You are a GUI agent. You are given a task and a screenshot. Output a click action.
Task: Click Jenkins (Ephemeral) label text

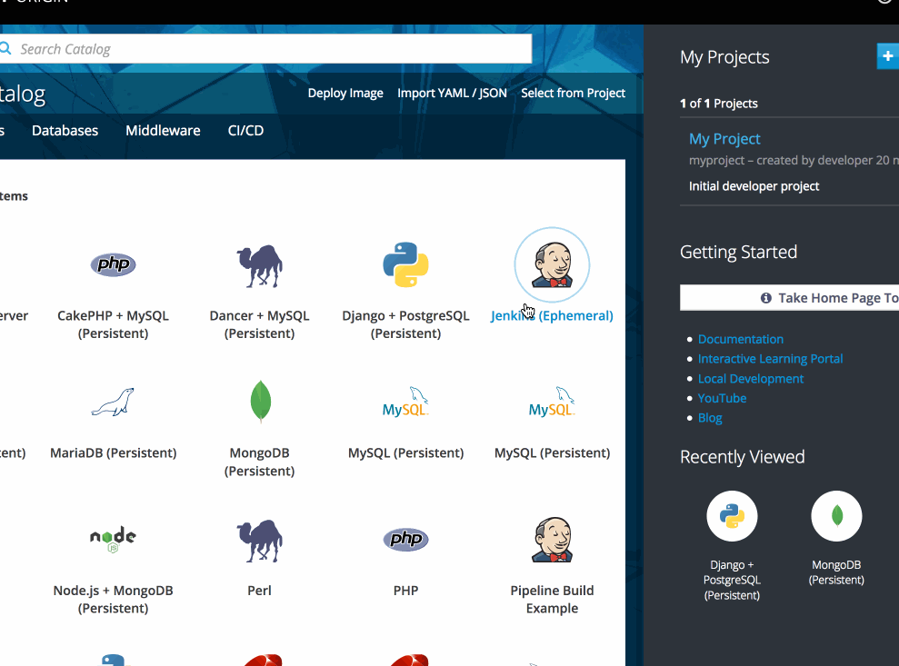click(x=552, y=316)
